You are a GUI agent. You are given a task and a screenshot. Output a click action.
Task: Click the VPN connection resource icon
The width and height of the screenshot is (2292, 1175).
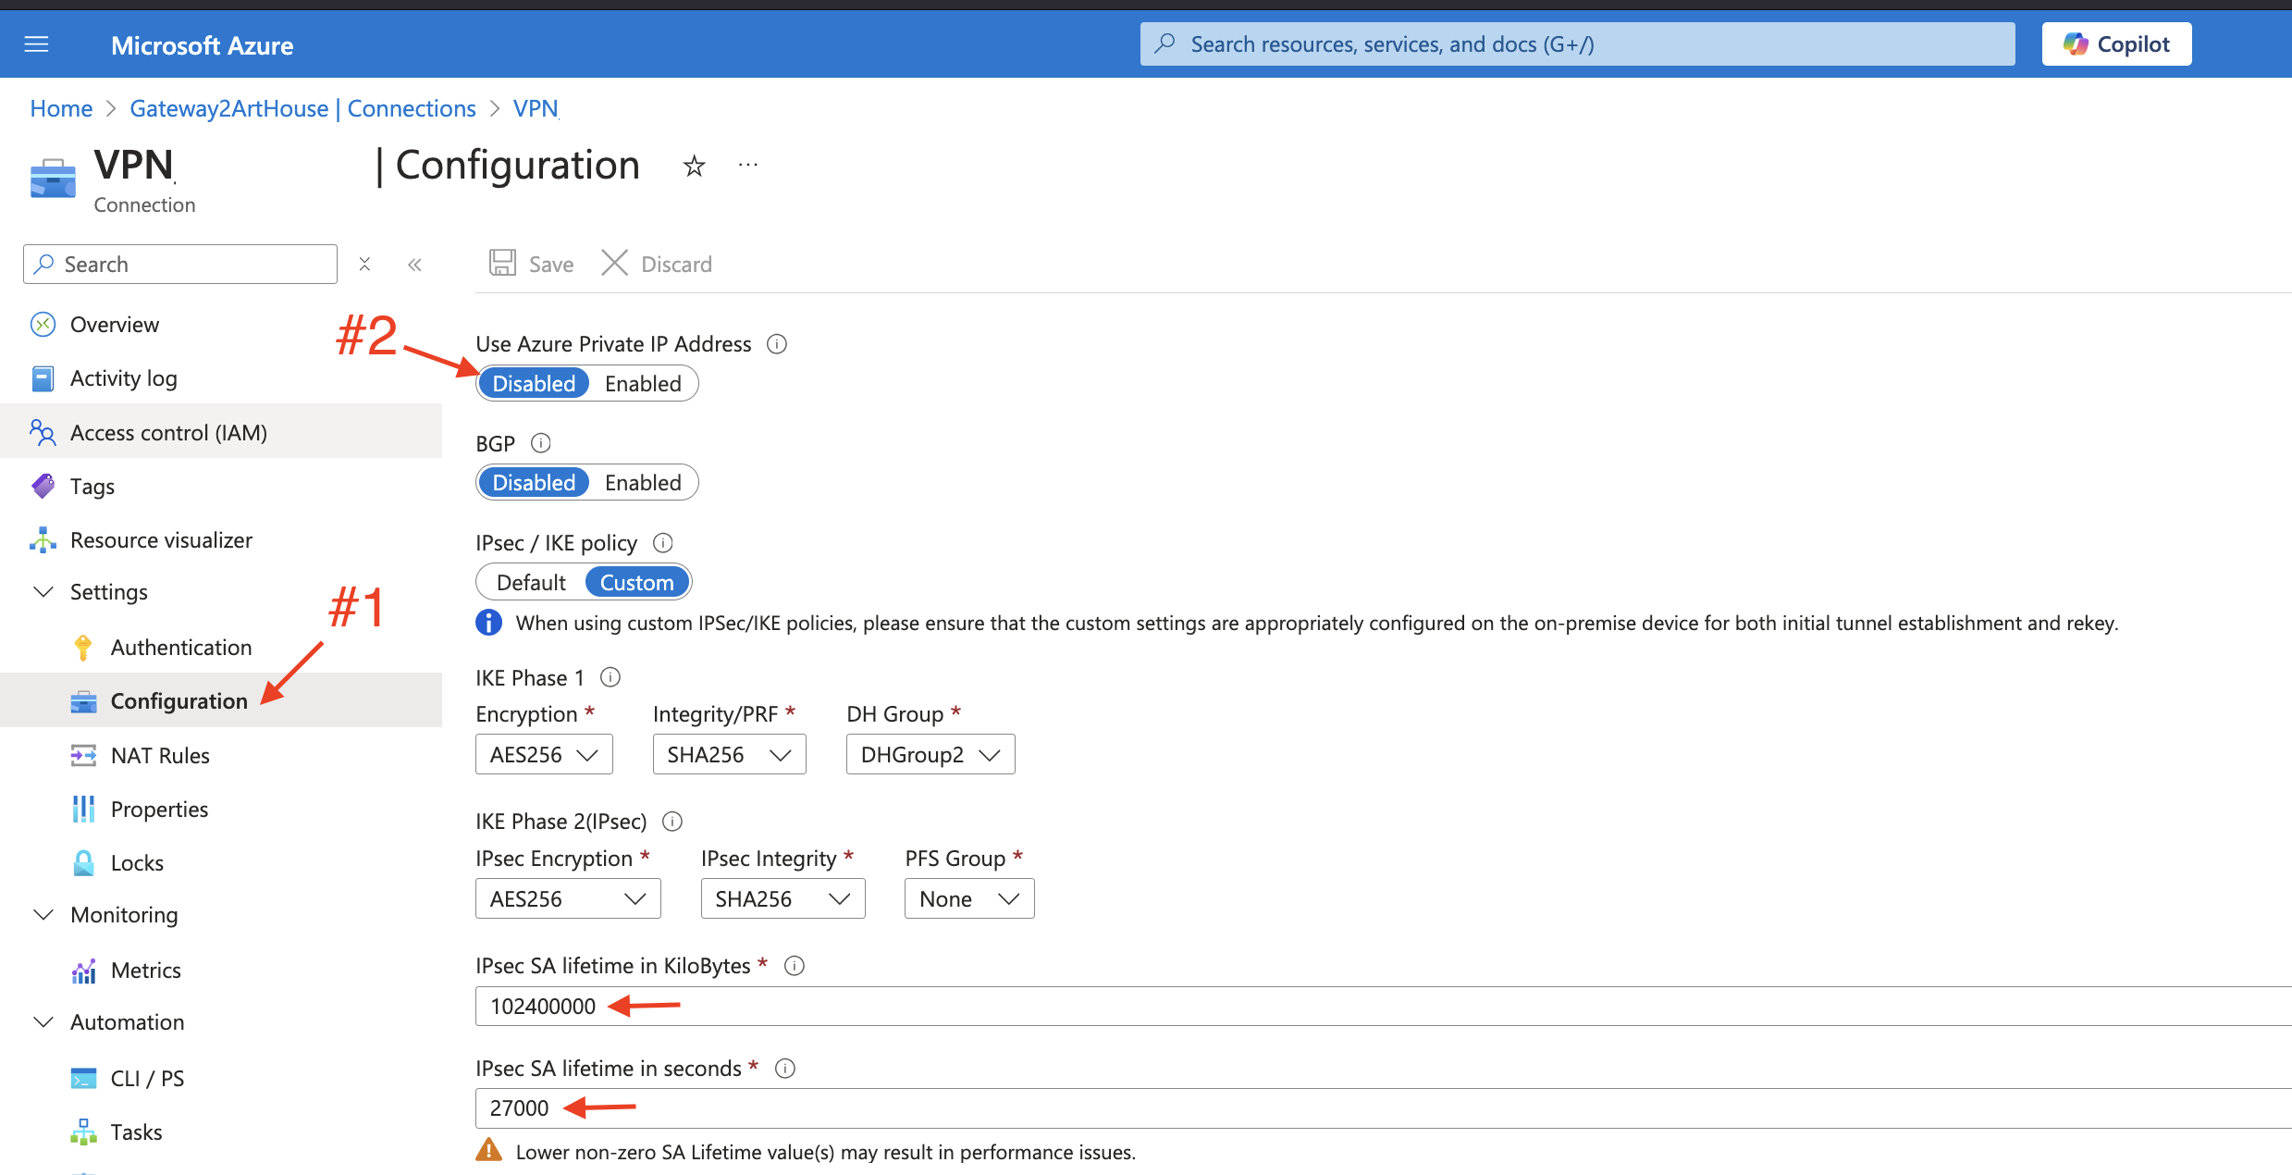pyautogui.click(x=53, y=178)
